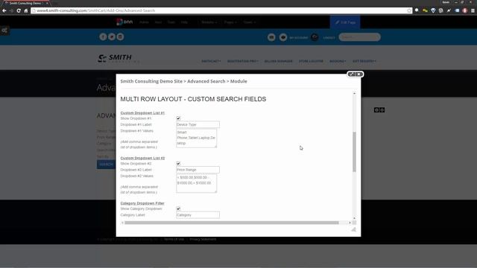Open Store Locator in navigation
Image resolution: width=477 pixels, height=268 pixels.
click(x=311, y=61)
